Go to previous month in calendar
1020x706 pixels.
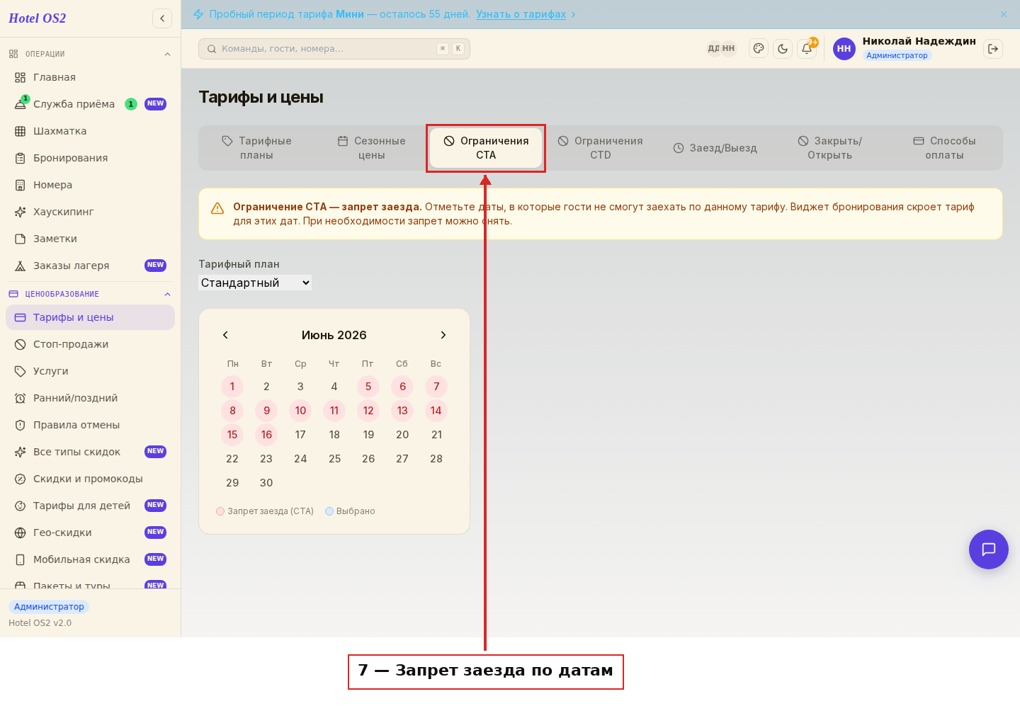[225, 335]
